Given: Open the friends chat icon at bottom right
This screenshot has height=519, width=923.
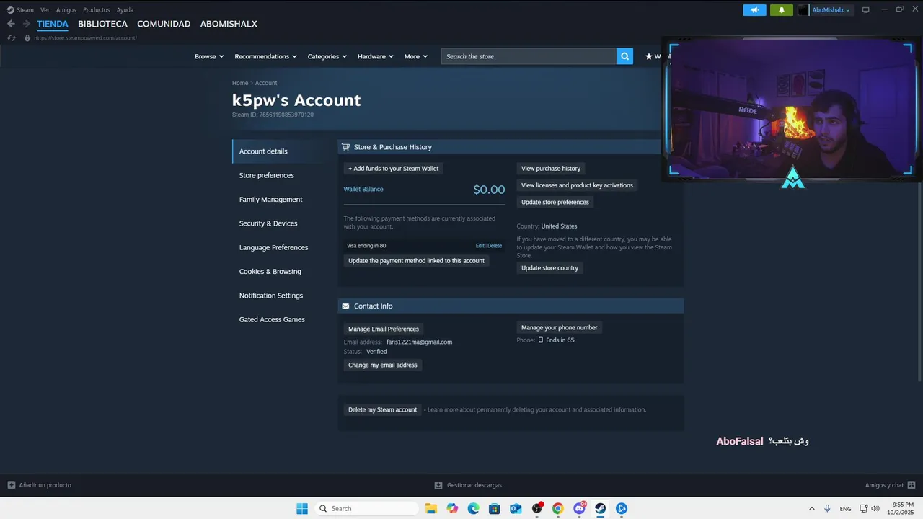Looking at the screenshot, I should [911, 485].
